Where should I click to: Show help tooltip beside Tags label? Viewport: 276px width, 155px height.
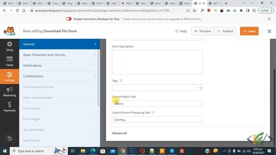121,81
